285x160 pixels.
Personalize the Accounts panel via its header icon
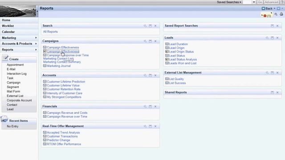[x=145, y=75]
